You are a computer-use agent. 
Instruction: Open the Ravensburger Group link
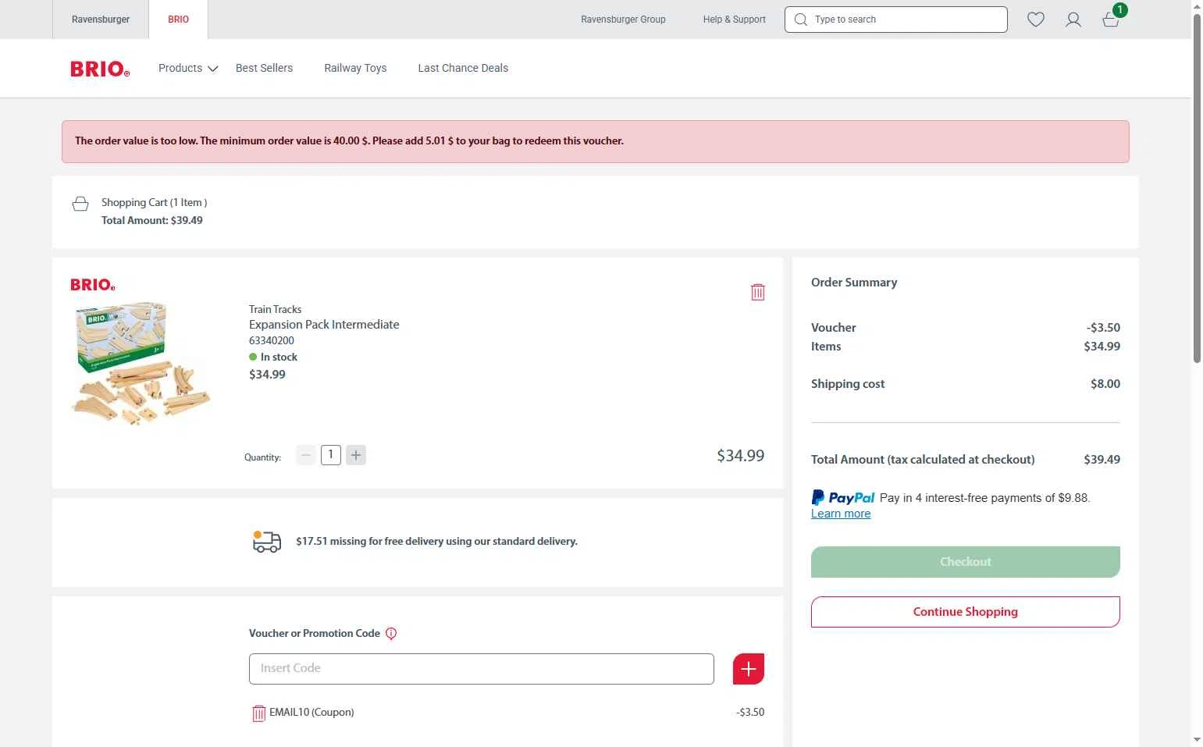pos(623,20)
